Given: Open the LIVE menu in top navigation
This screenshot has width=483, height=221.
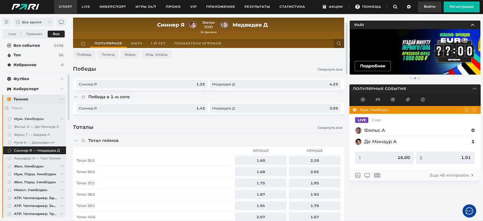Looking at the screenshot, I should pyautogui.click(x=85, y=7).
